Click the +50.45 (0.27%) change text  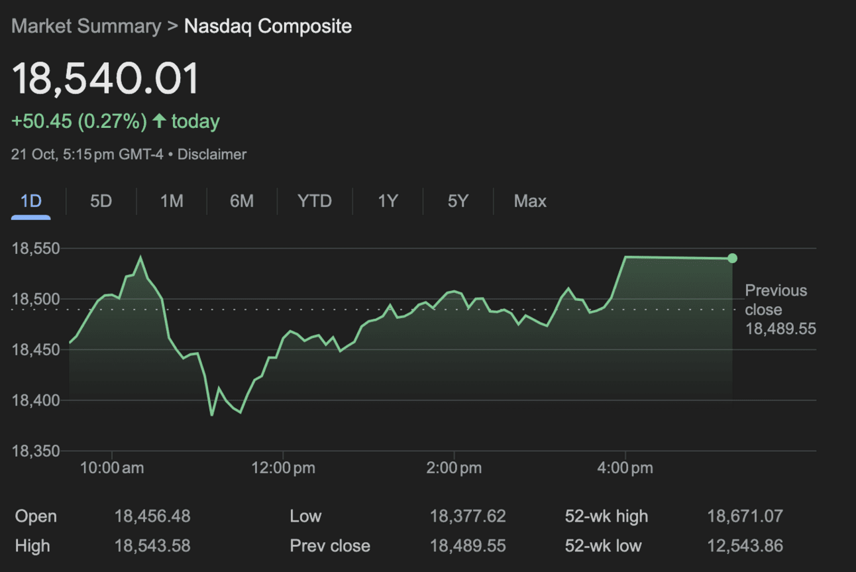pyautogui.click(x=79, y=121)
